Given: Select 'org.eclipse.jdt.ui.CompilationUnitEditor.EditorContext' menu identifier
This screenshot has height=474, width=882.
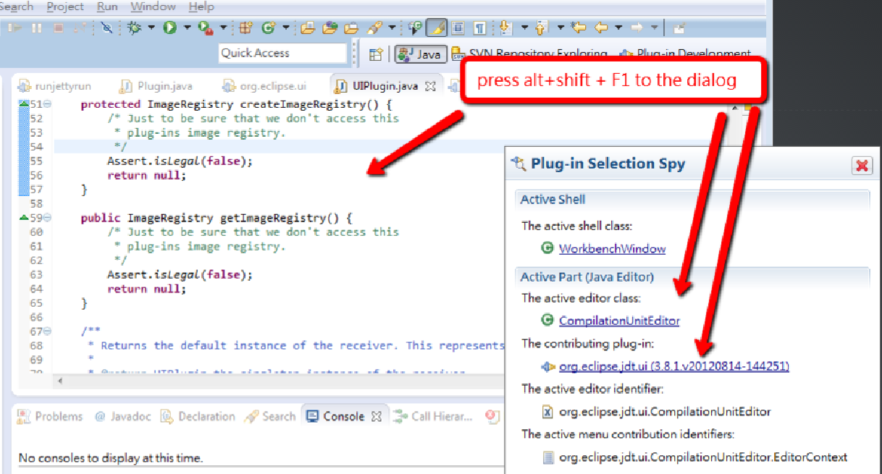Looking at the screenshot, I should (703, 457).
